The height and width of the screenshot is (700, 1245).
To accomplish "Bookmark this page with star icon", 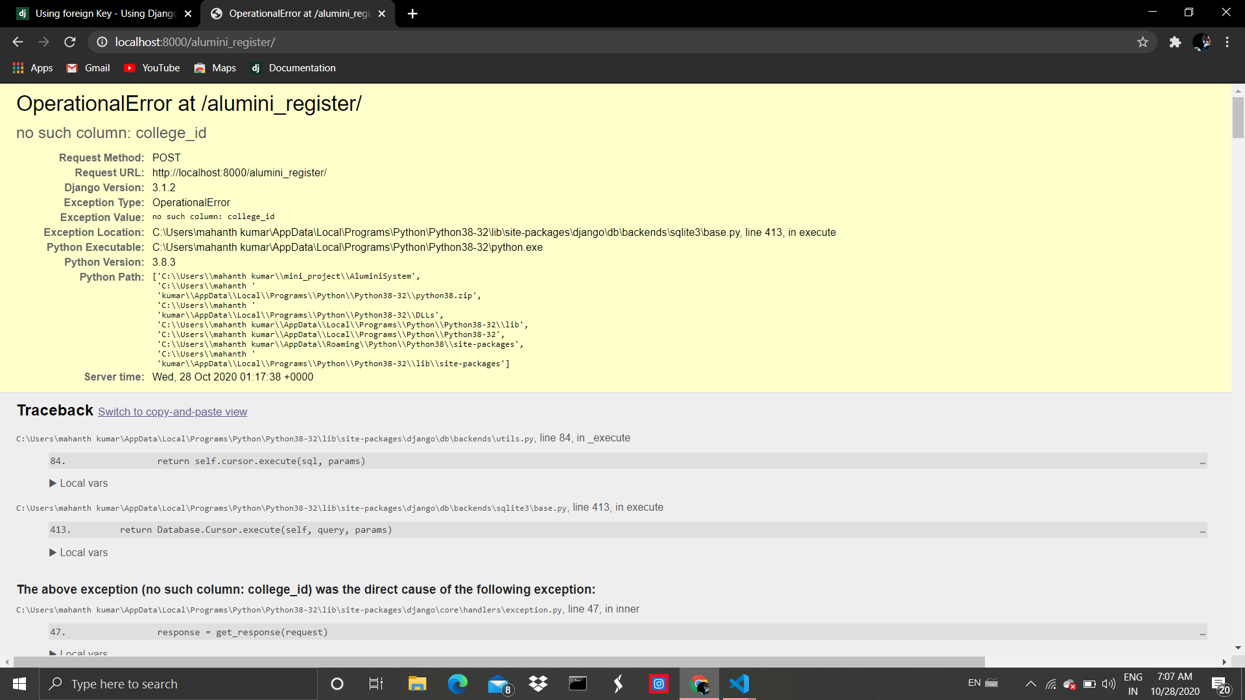I will (1143, 42).
